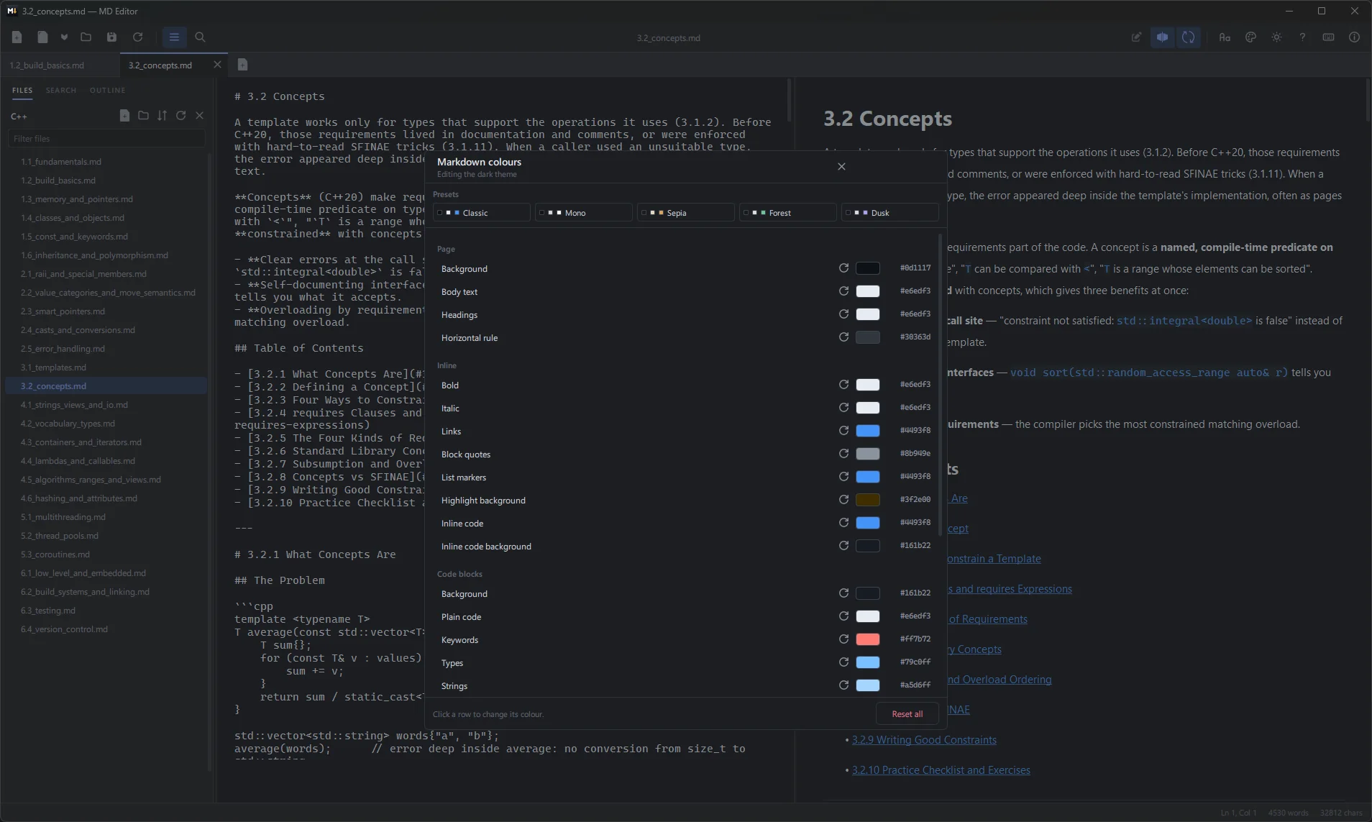Follow the 3.2.10 Practice Checklist and Exercises link
The height and width of the screenshot is (822, 1372).
pos(941,770)
